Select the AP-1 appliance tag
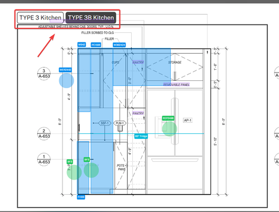 click(187, 121)
